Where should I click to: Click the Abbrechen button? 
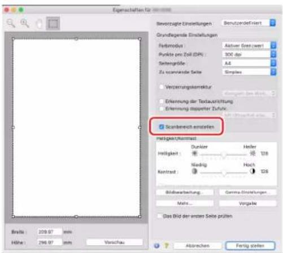point(197,246)
